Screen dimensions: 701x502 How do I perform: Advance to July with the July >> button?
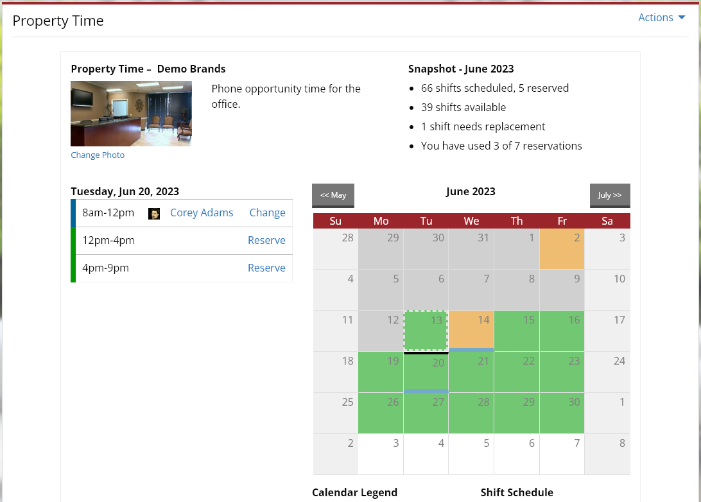[x=609, y=195]
